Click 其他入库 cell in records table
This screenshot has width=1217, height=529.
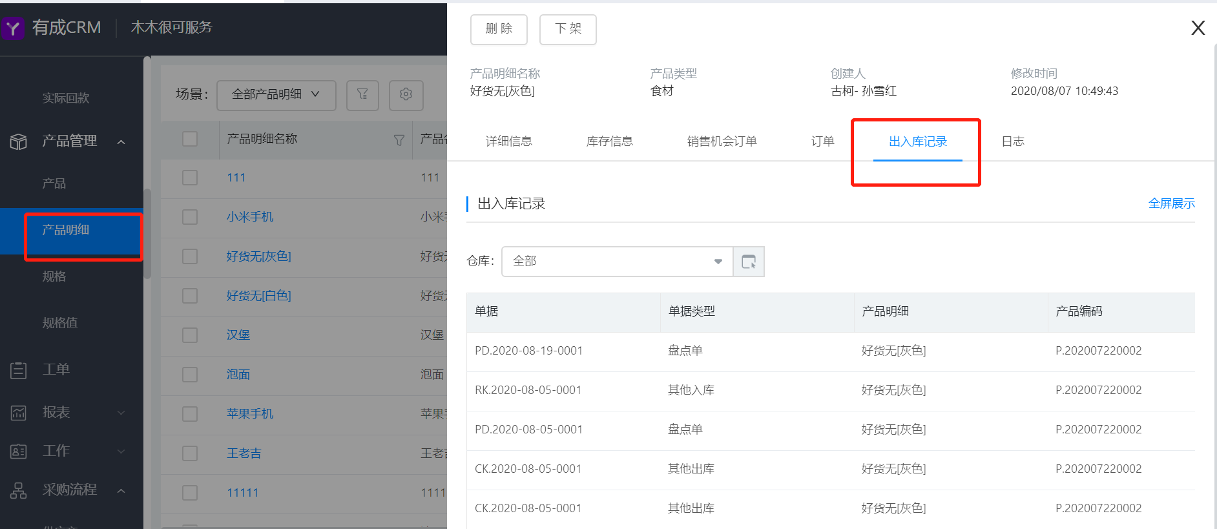pos(691,390)
